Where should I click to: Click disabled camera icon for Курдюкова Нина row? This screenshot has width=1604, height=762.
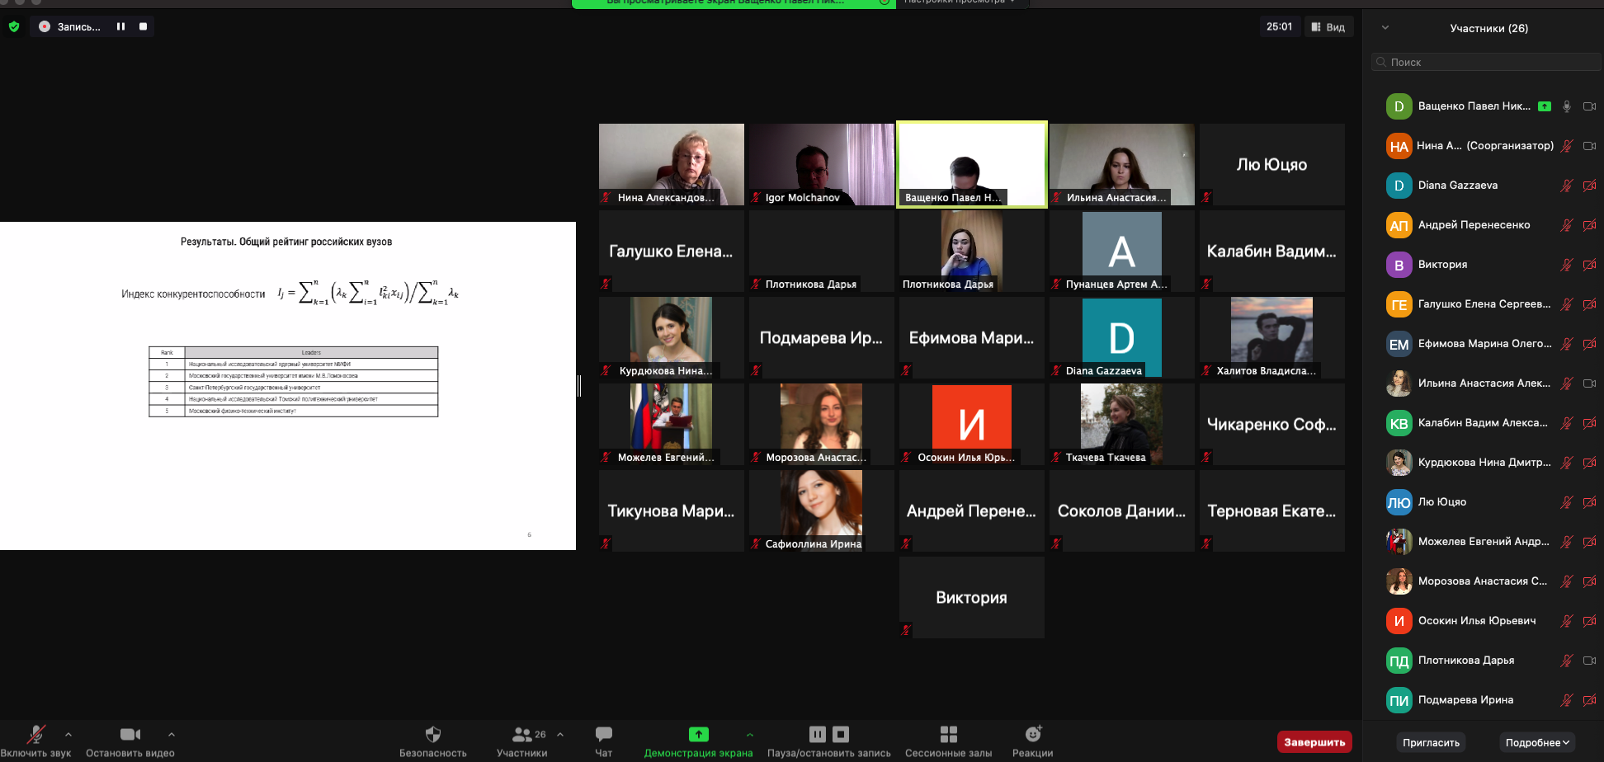[1589, 463]
